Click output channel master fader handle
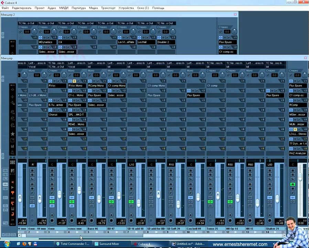The image size is (309, 248). (x=300, y=177)
